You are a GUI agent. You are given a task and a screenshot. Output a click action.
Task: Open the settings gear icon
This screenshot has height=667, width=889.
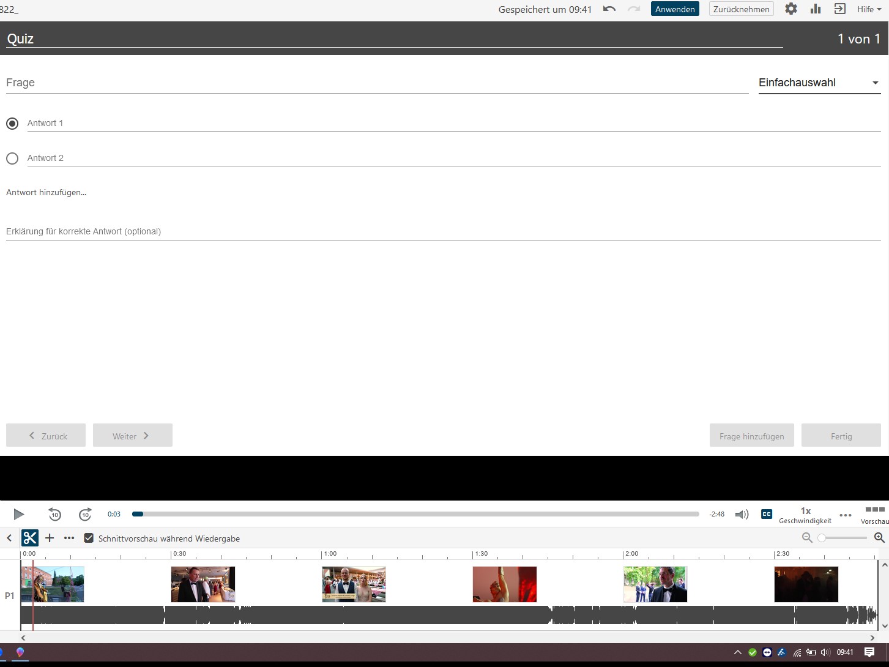791,9
